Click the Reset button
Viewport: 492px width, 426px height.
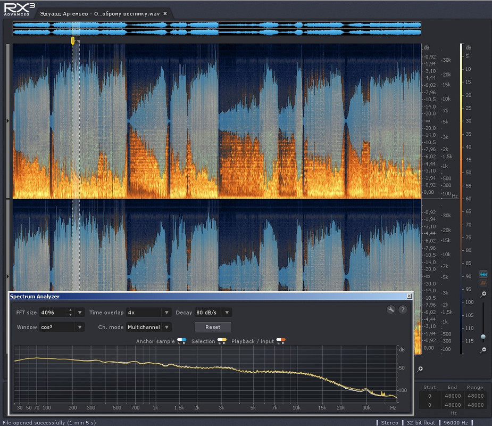click(x=213, y=327)
